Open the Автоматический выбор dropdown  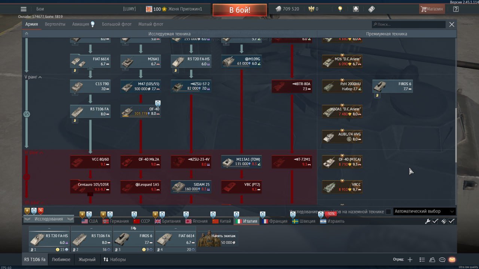[424, 211]
